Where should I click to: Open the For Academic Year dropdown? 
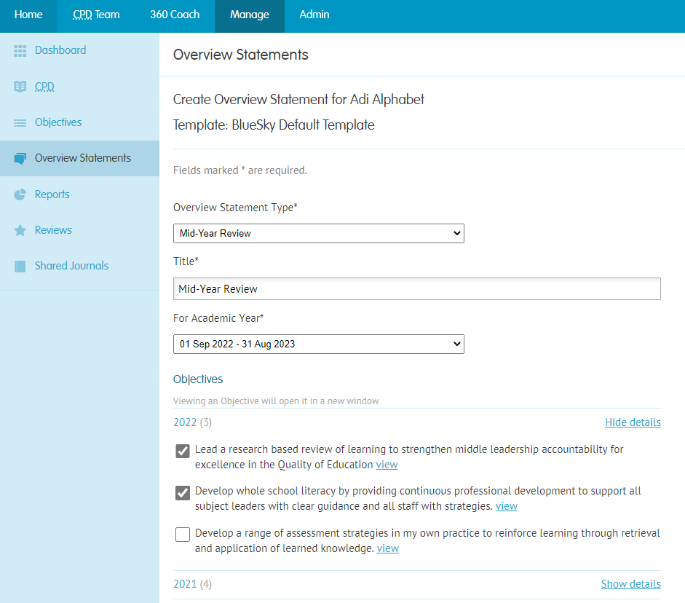coord(318,344)
